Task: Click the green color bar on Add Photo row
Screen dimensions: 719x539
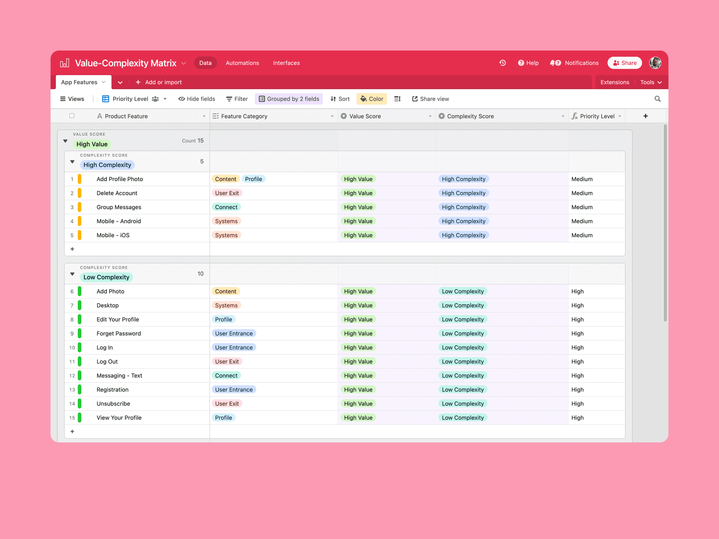Action: click(79, 291)
